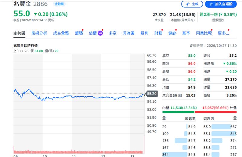The width and height of the screenshot is (242, 157).
Task: Click the 兆豐金 2886 stock title
Action: coord(31,4)
